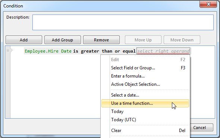Click the Move Up button
Screen dimensions: 220x138
[x=143, y=40]
